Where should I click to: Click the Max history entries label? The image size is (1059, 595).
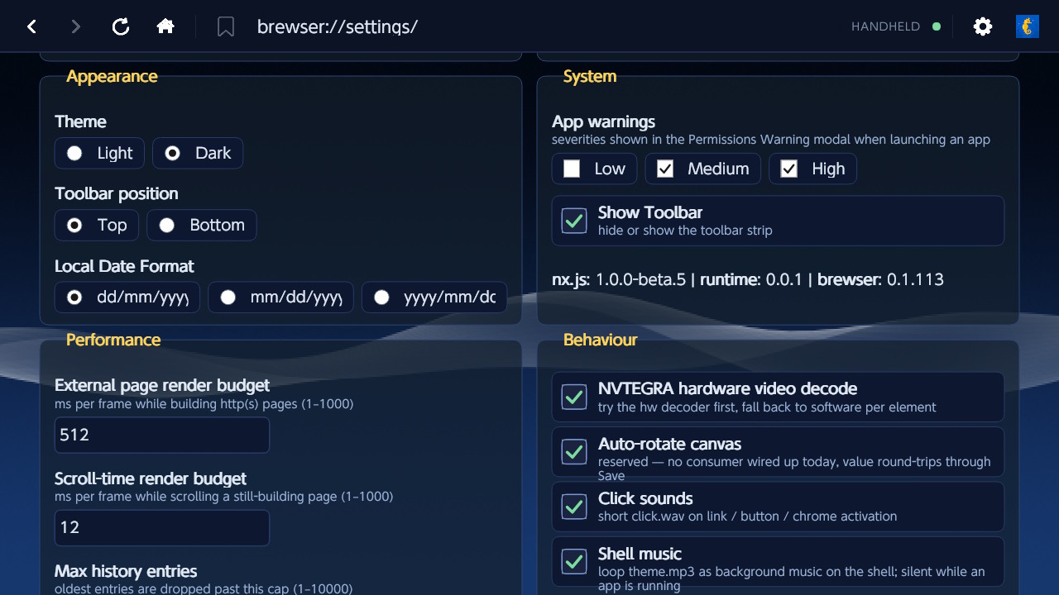click(x=126, y=571)
